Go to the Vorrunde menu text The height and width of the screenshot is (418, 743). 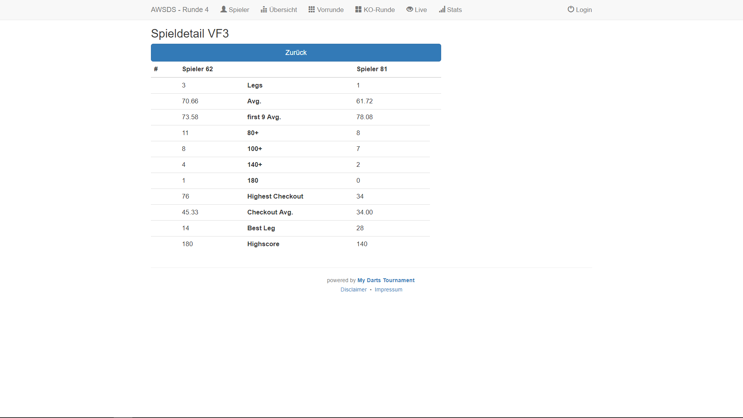point(330,10)
